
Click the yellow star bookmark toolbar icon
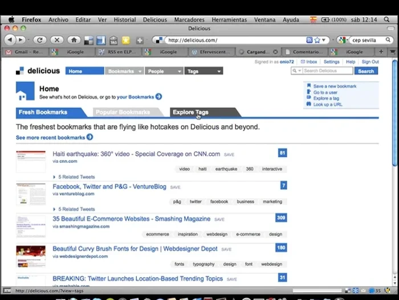tap(126, 40)
